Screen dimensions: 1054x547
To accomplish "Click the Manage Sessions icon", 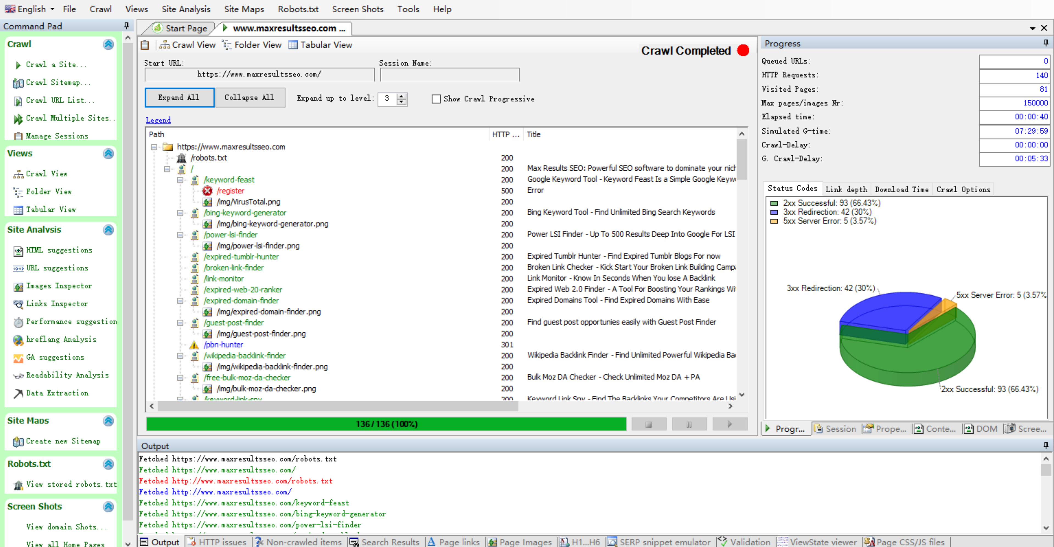I will [x=18, y=136].
